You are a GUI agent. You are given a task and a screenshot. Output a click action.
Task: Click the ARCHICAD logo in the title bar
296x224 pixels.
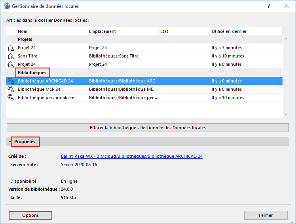click(7, 6)
